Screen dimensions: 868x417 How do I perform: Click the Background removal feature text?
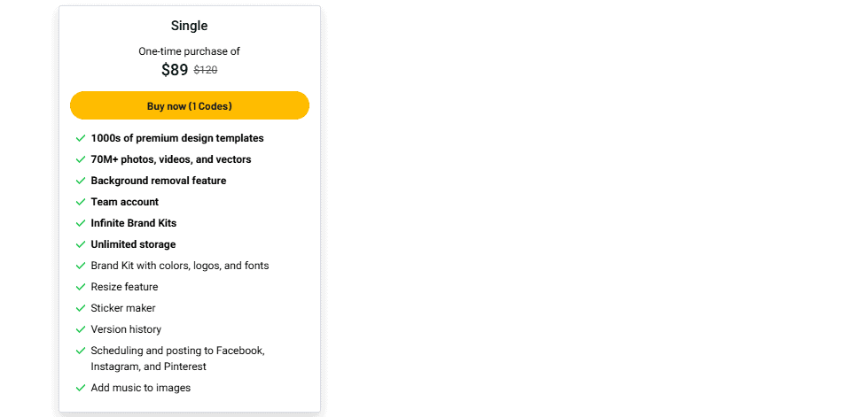click(x=158, y=181)
